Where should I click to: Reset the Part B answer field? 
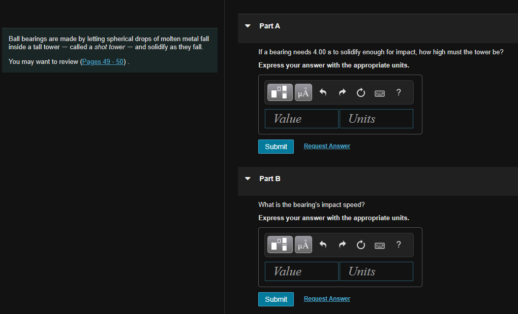pos(361,245)
